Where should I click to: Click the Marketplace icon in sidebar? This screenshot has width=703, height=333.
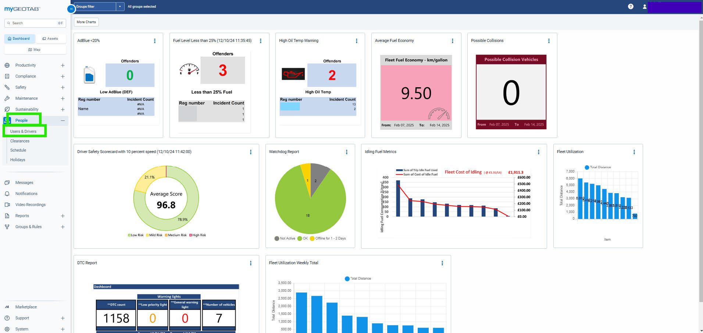[x=7, y=307]
